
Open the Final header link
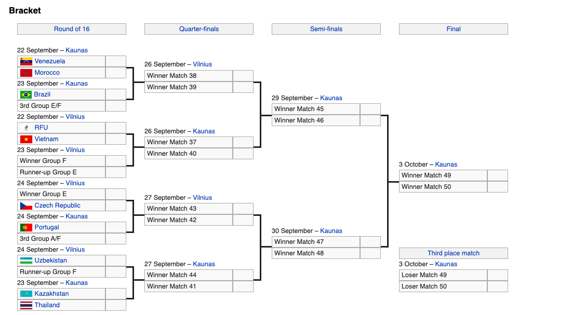[x=454, y=29]
